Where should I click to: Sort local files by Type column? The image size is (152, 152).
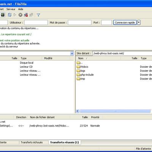click(x=30, y=58)
